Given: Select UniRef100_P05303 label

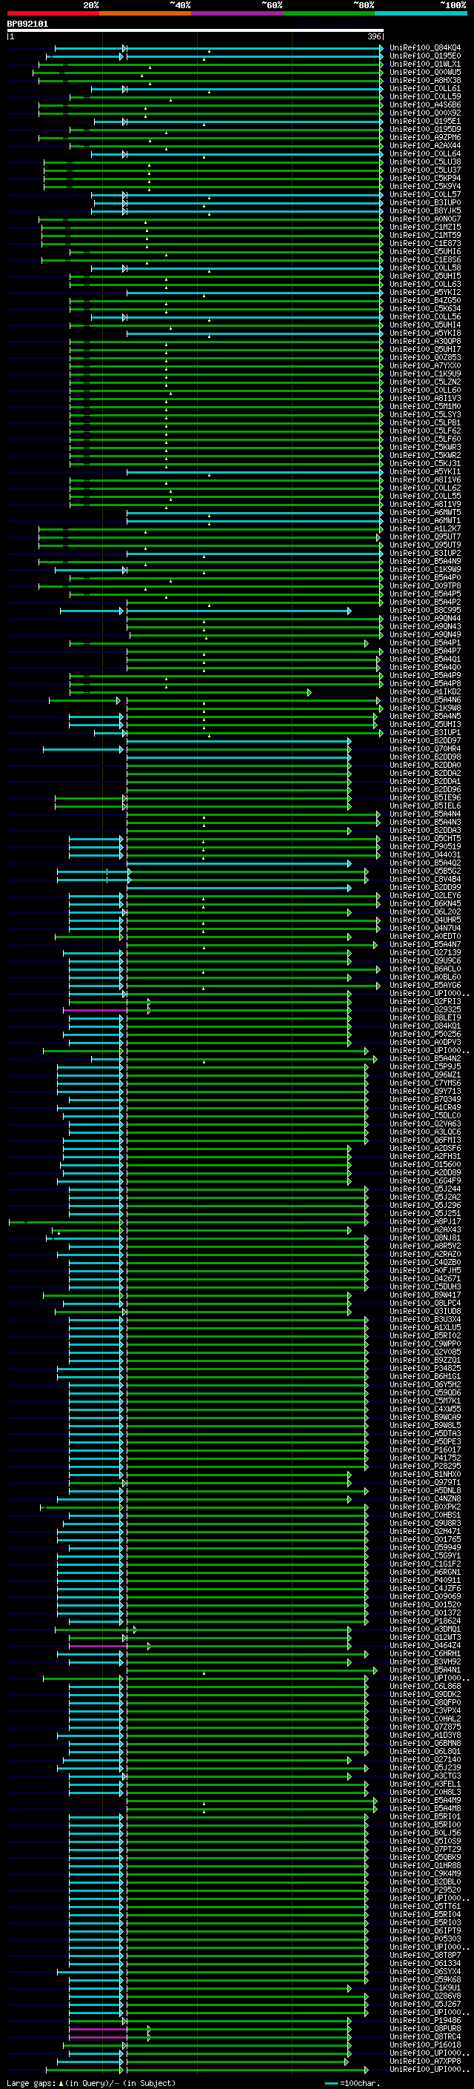Looking at the screenshot, I should click(x=425, y=1939).
